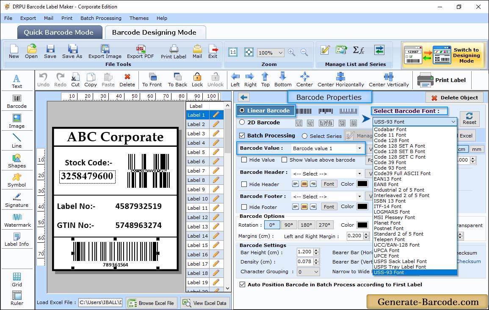This screenshot has width=489, height=310.
Task: Click the Exit icon
Action: pyautogui.click(x=213, y=52)
